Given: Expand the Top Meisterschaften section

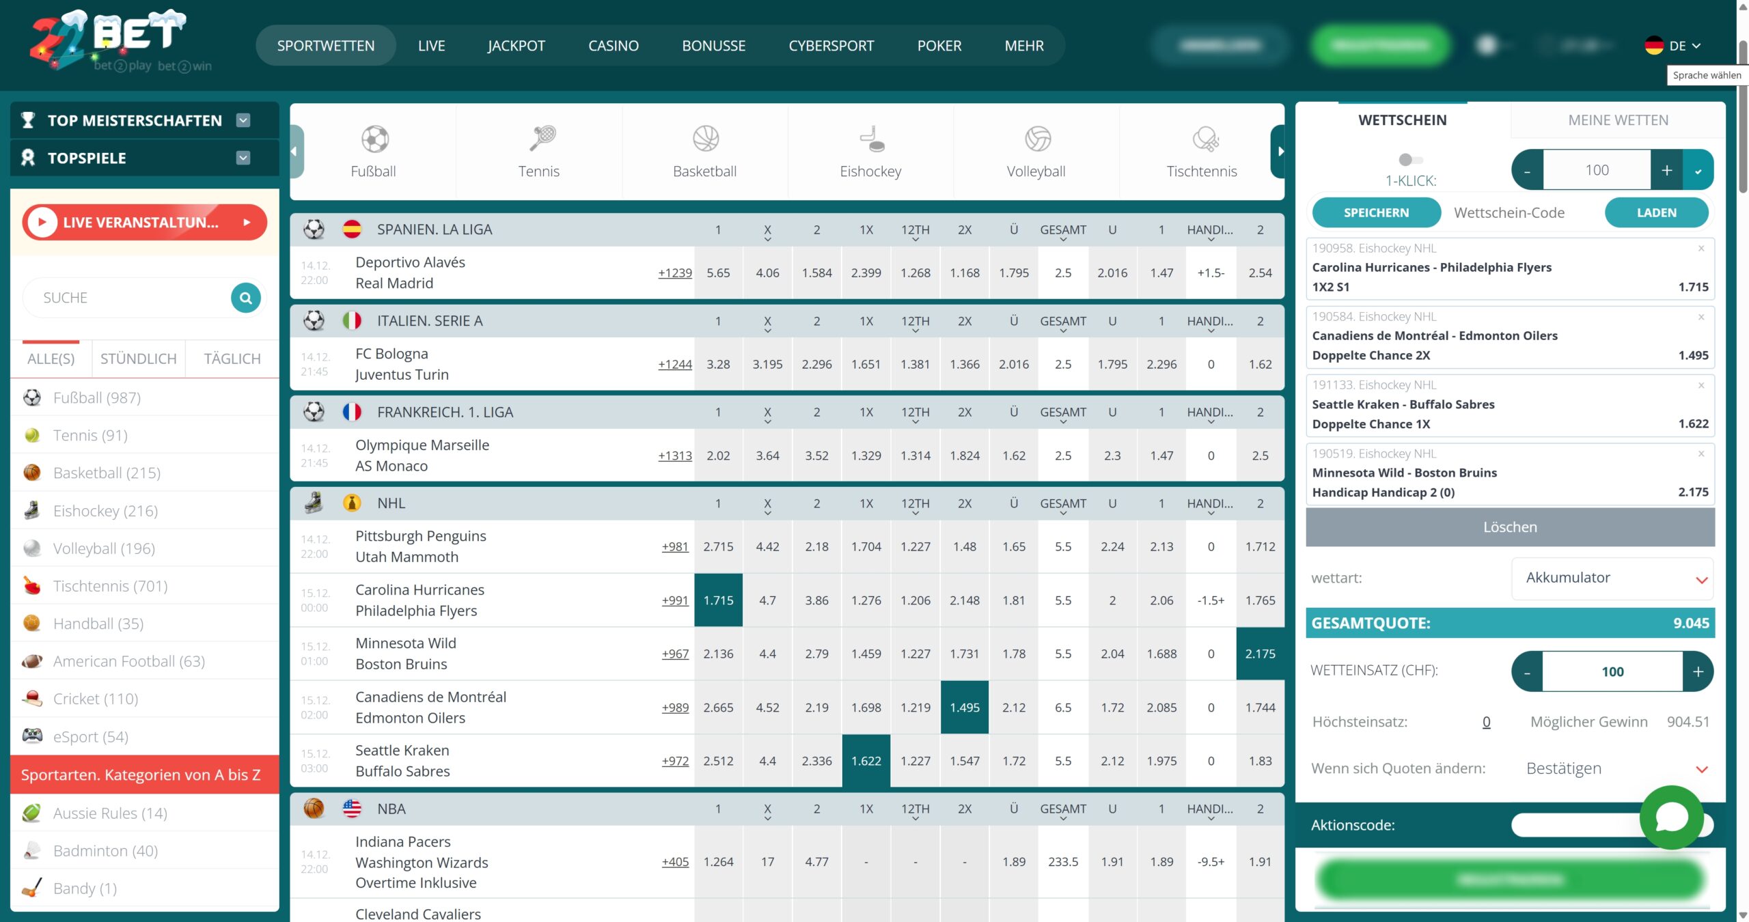Looking at the screenshot, I should (x=243, y=120).
